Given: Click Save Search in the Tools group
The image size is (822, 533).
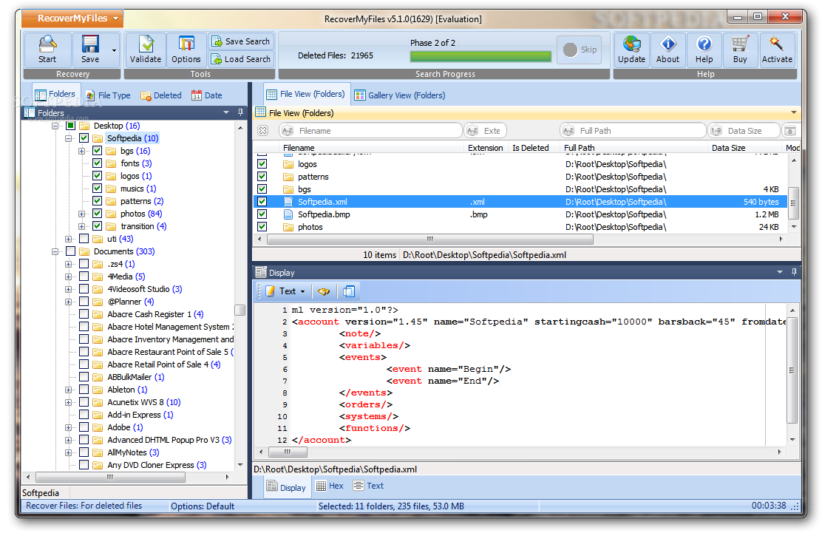Looking at the screenshot, I should tap(241, 41).
